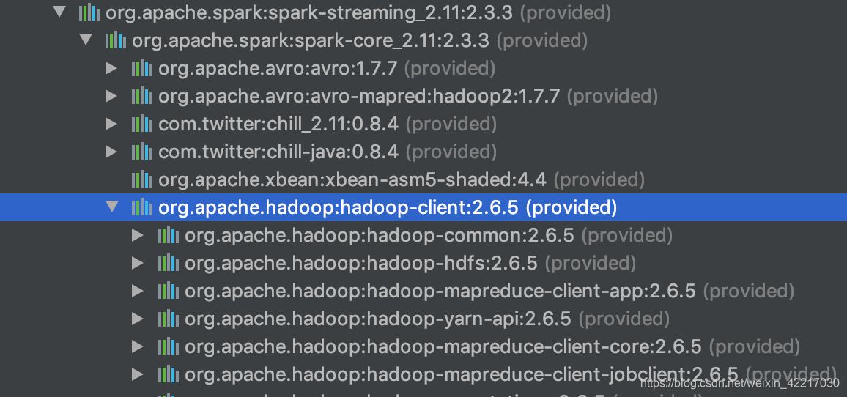Expand the hadoop-hdfs:2.6.5 node

[138, 263]
